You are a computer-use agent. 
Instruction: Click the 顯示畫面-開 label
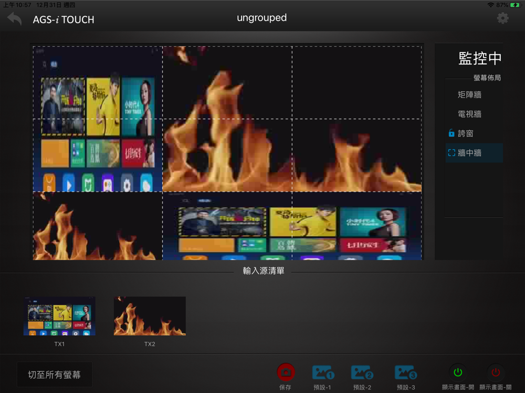pyautogui.click(x=458, y=387)
